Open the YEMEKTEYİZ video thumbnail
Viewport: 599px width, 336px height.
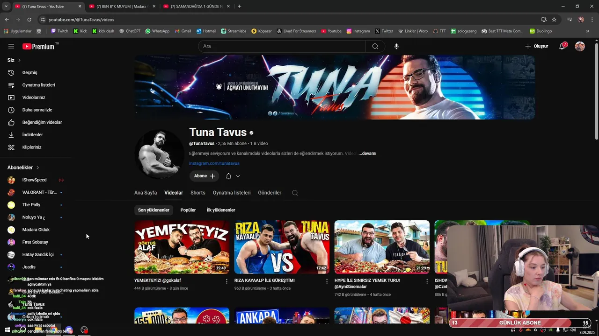(182, 247)
